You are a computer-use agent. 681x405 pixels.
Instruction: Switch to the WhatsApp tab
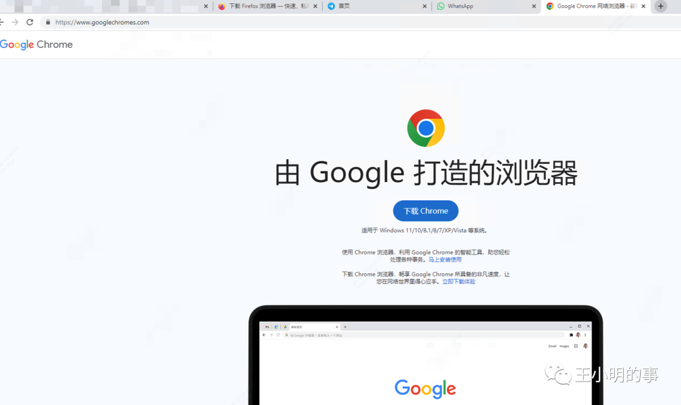[486, 6]
